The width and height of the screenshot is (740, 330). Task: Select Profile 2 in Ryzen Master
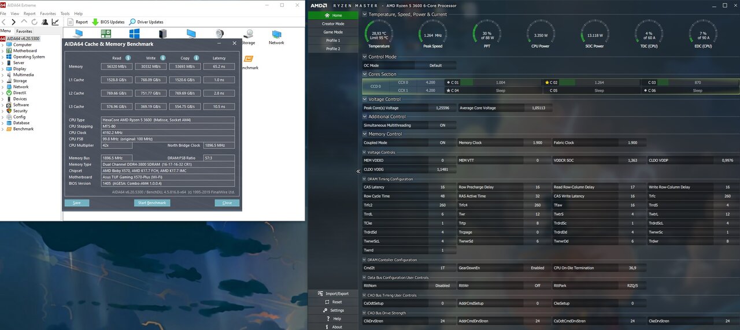(x=333, y=49)
